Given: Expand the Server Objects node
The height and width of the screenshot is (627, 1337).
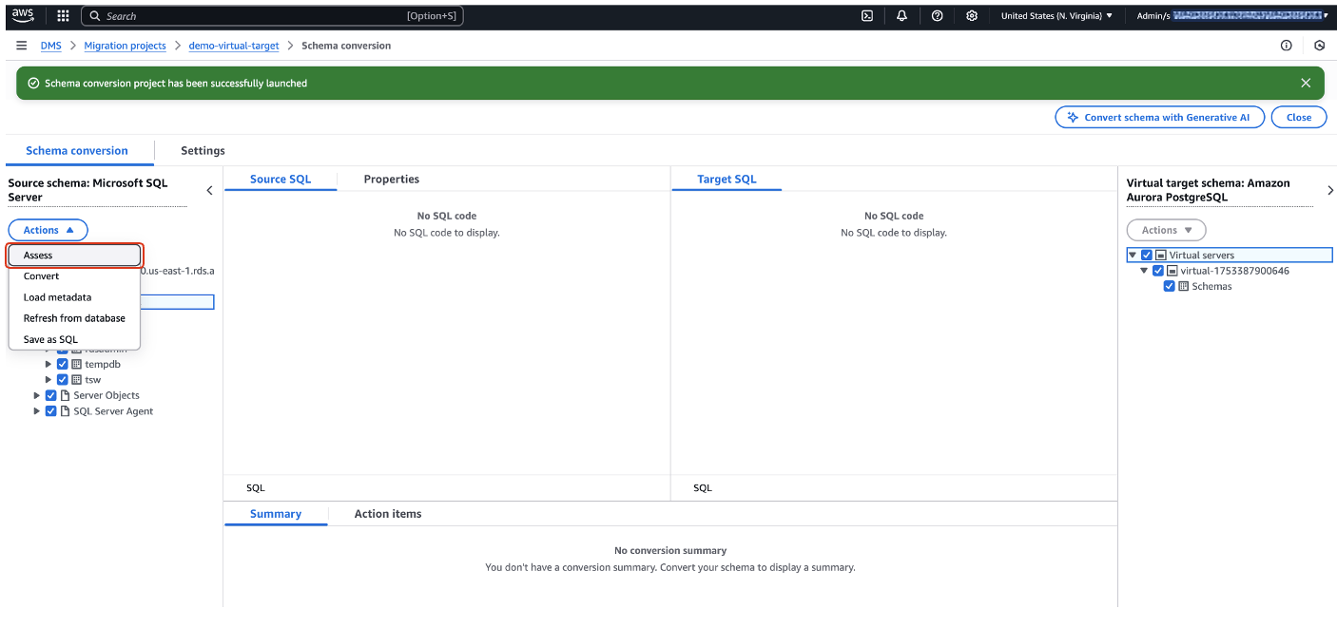Looking at the screenshot, I should pyautogui.click(x=37, y=395).
